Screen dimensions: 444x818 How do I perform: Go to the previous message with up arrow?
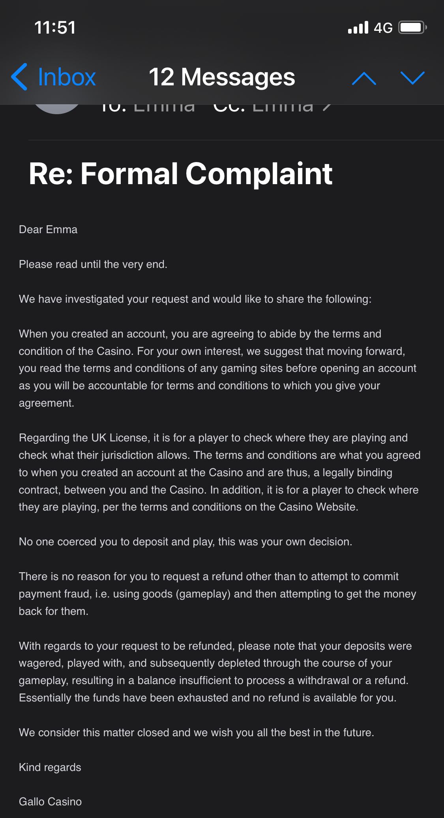tap(363, 78)
